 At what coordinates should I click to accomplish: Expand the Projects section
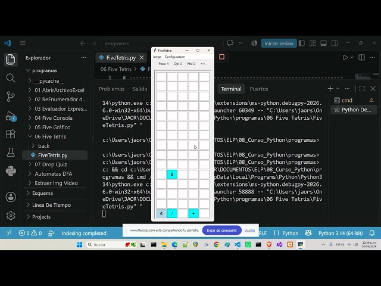(28, 217)
